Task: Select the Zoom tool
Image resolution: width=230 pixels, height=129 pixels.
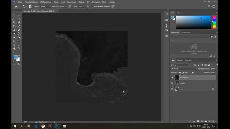Action: point(19,48)
